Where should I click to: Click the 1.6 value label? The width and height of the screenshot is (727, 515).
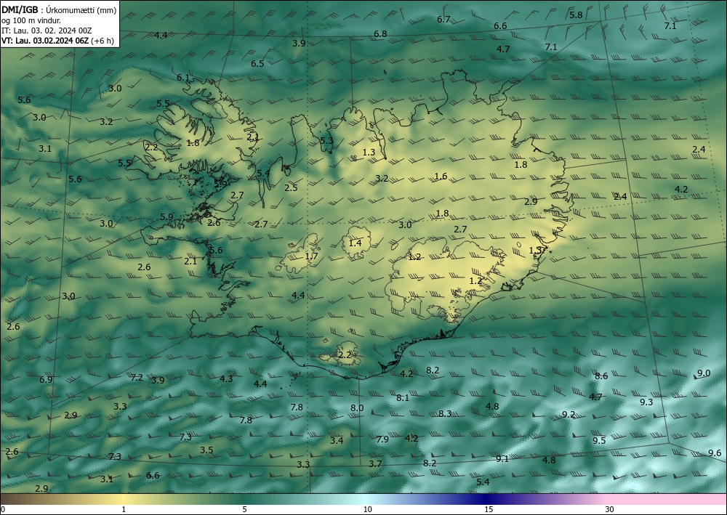tap(441, 176)
